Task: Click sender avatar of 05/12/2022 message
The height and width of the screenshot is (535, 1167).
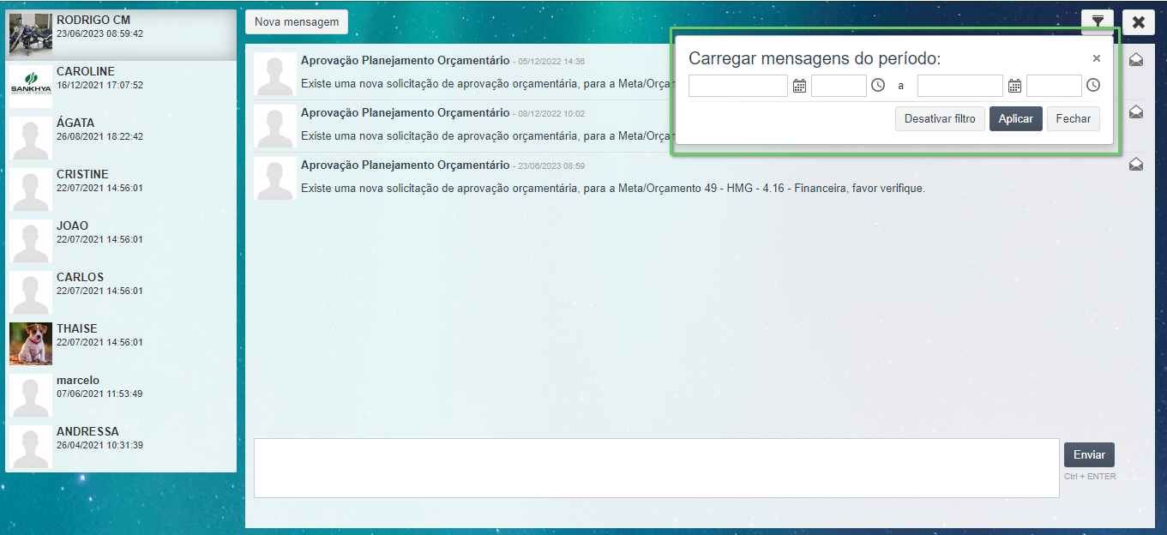Action: tap(275, 75)
